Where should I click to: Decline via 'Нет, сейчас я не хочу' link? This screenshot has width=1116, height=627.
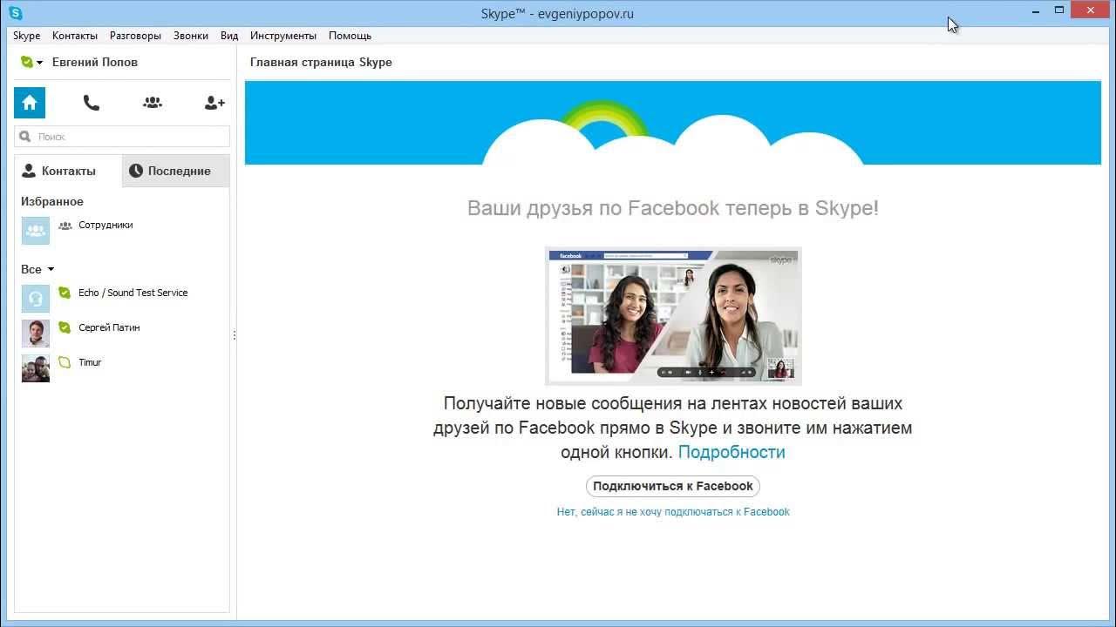tap(673, 512)
